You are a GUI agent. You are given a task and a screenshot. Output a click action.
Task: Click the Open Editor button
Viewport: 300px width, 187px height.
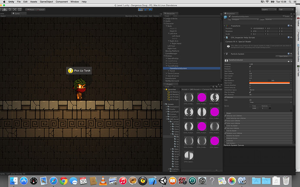point(284,56)
